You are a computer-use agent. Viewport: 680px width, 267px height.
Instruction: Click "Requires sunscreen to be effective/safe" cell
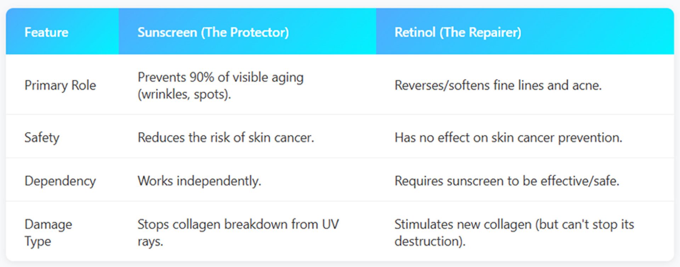(507, 181)
